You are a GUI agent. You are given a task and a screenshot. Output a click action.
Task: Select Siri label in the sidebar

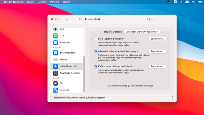pos(62,83)
